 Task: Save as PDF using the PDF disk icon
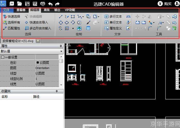click(x=35, y=4)
